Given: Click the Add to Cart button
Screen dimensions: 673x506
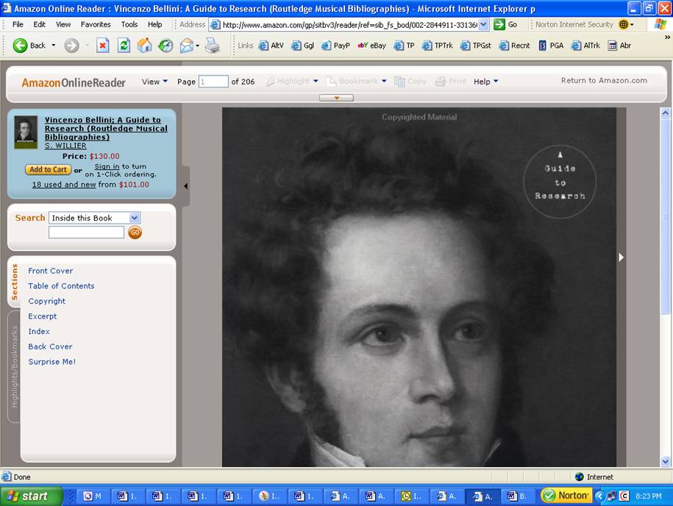Looking at the screenshot, I should click(x=48, y=170).
